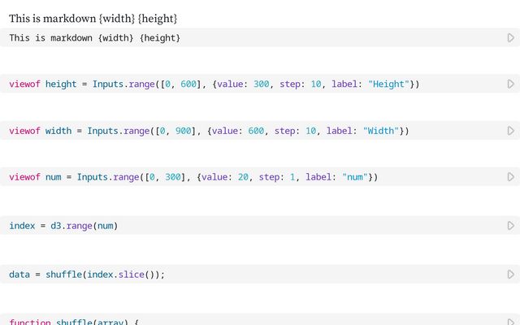The image size is (520, 325).
Task: Click the rendered markdown output text
Action: (93, 19)
